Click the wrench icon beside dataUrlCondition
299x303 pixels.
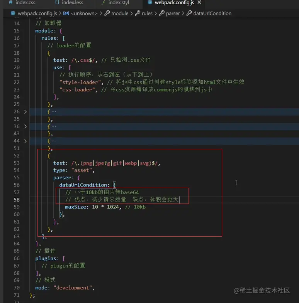coord(189,13)
